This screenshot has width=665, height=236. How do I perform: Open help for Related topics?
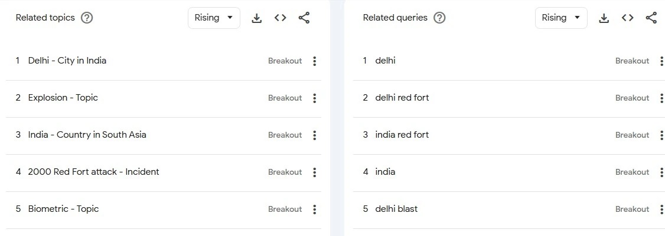click(x=87, y=18)
